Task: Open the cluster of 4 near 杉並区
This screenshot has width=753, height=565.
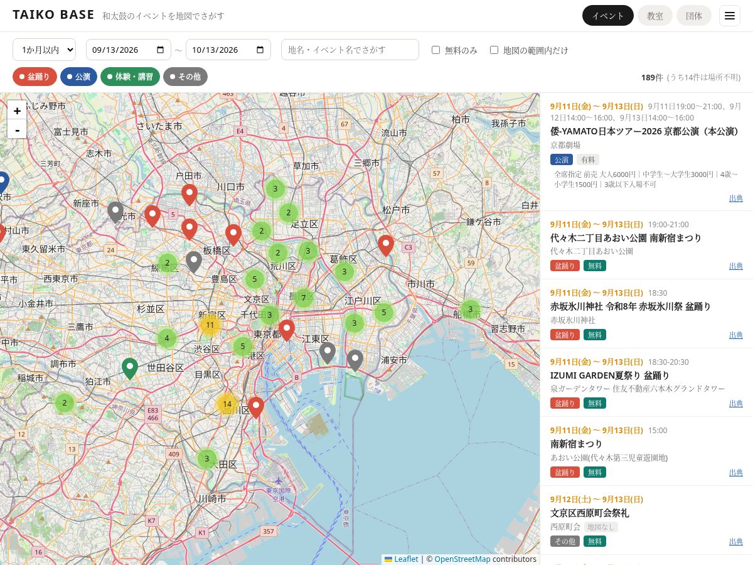Action: pyautogui.click(x=166, y=339)
